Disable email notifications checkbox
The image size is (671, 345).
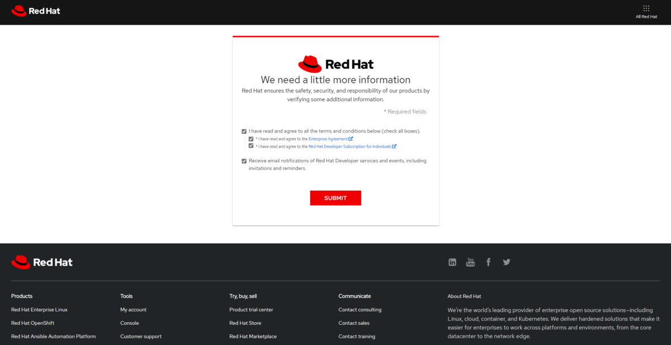(x=244, y=161)
